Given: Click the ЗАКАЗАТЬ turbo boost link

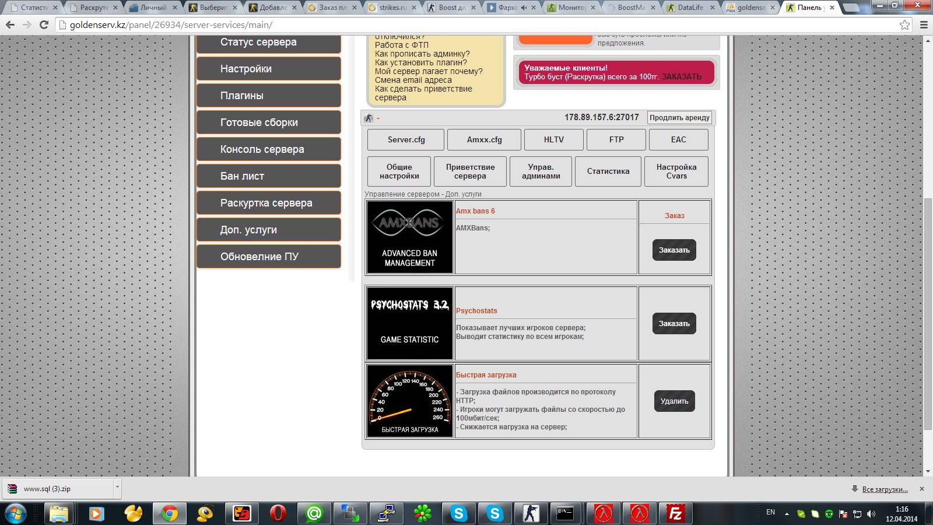Looking at the screenshot, I should pos(682,77).
